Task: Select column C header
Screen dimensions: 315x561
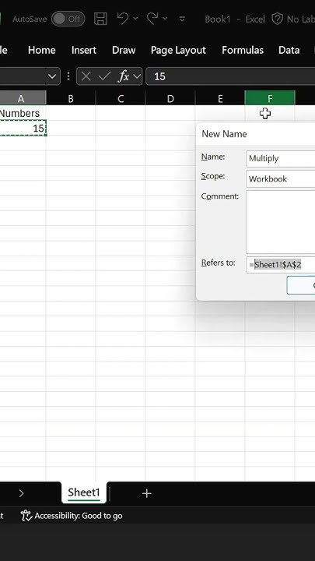Action: tap(121, 98)
